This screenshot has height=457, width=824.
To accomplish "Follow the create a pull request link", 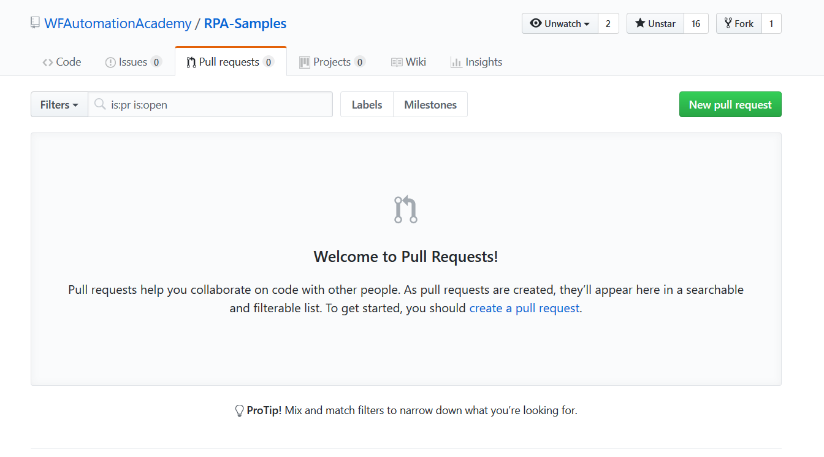I will click(524, 308).
